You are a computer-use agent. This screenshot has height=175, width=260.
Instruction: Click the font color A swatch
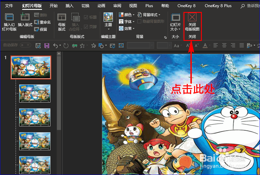205,46
